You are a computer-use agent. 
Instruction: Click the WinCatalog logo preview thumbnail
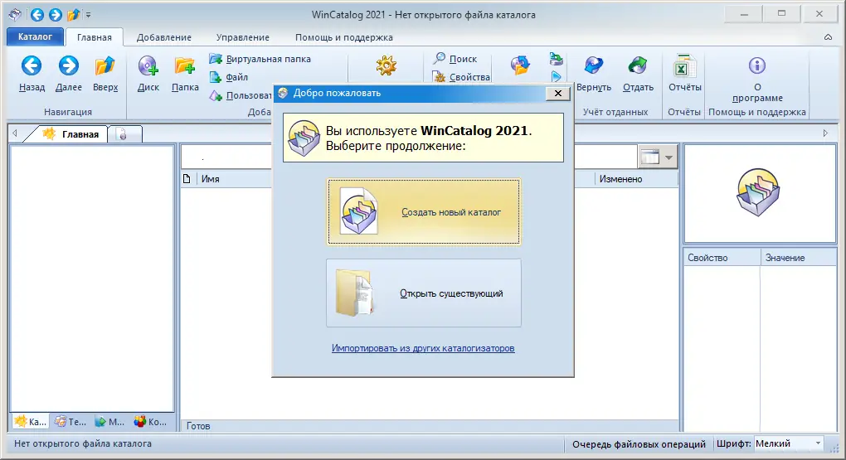click(x=758, y=192)
